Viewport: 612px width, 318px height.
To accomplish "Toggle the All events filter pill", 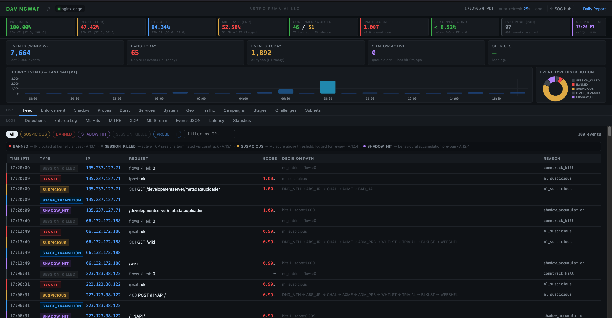I will [12, 134].
